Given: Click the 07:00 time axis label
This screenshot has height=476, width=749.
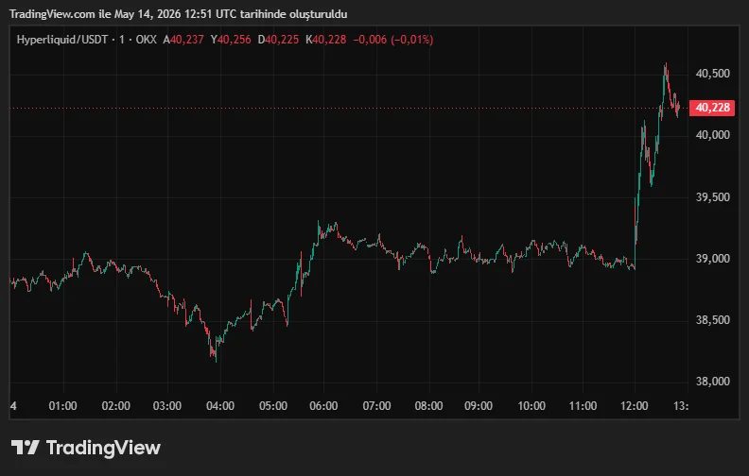Looking at the screenshot, I should point(377,406).
